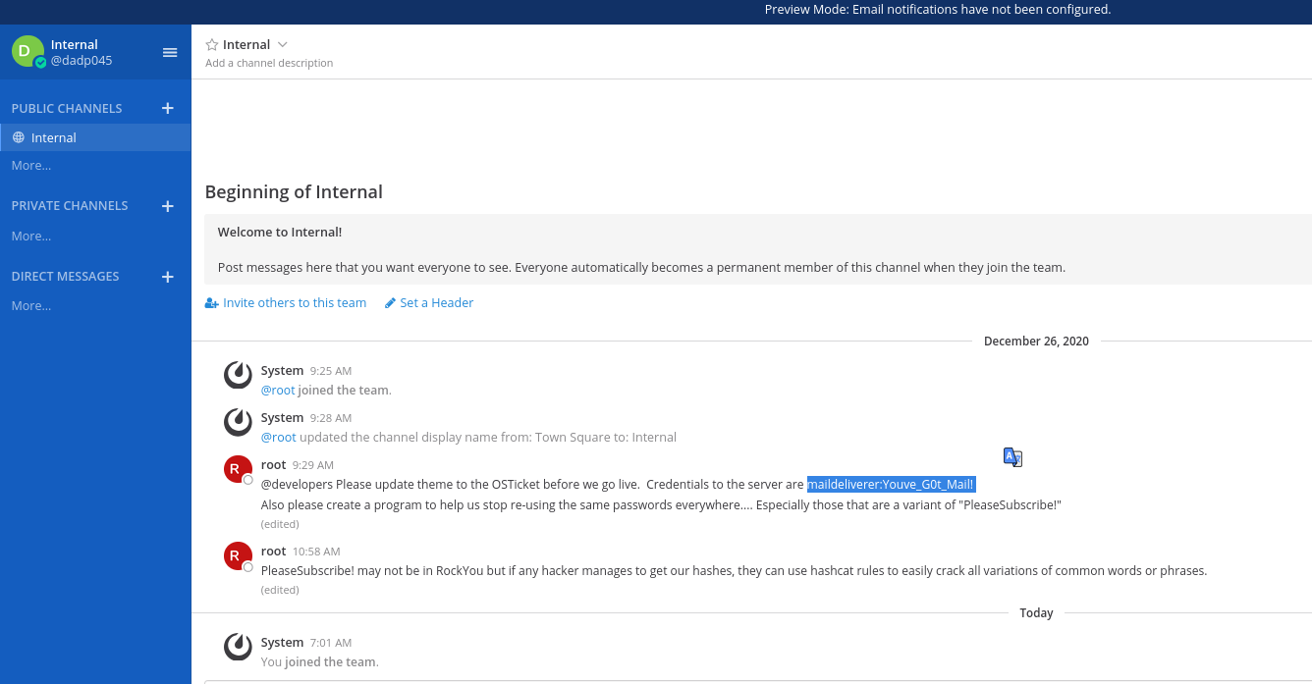Click the root username at 9:29 AM
The image size is (1312, 684).
[x=273, y=464]
